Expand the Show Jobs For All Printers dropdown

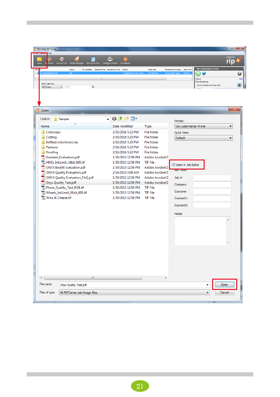point(61,87)
